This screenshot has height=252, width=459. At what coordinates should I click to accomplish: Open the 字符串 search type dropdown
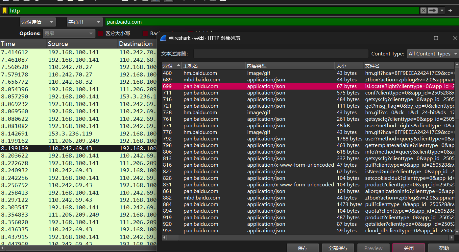(x=85, y=22)
